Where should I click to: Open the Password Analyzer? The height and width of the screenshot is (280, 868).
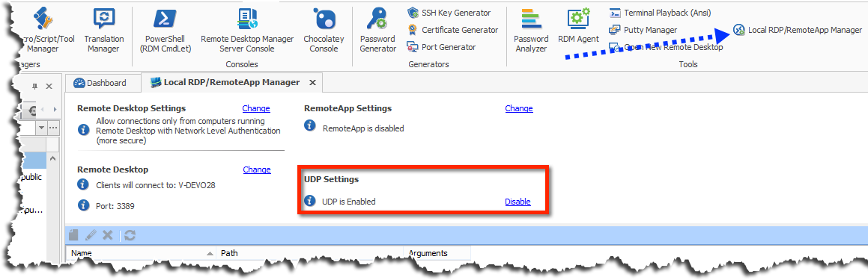[531, 30]
